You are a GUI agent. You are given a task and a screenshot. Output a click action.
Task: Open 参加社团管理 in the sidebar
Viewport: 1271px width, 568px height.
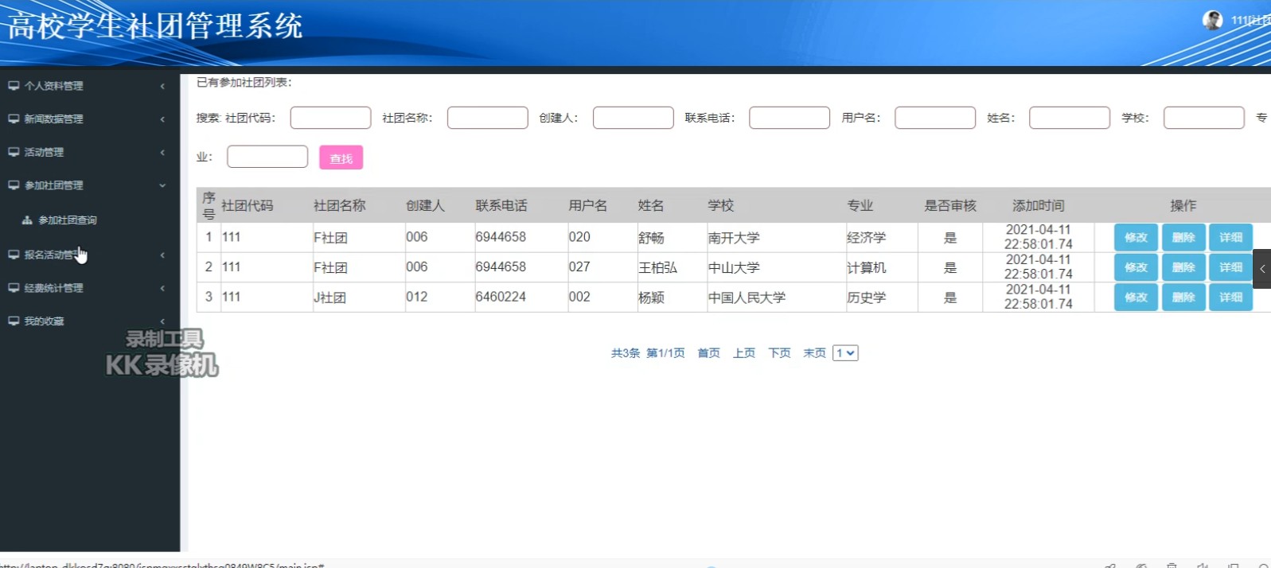click(x=53, y=185)
